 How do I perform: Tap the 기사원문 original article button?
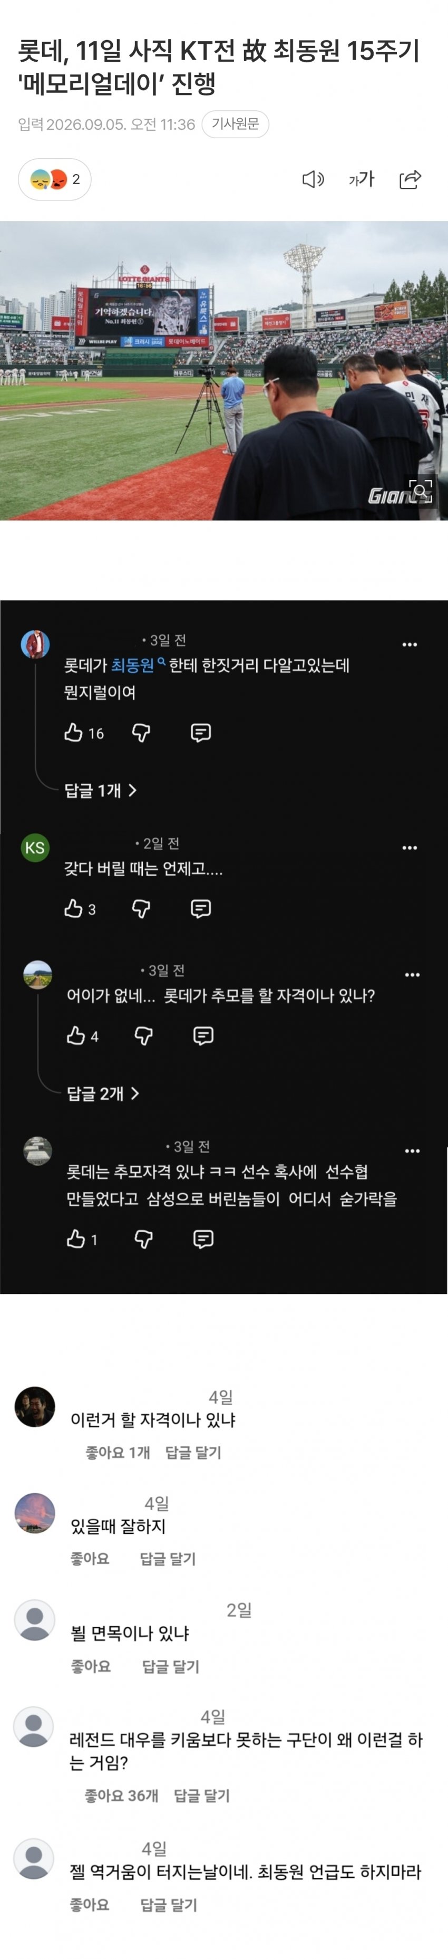(x=236, y=124)
